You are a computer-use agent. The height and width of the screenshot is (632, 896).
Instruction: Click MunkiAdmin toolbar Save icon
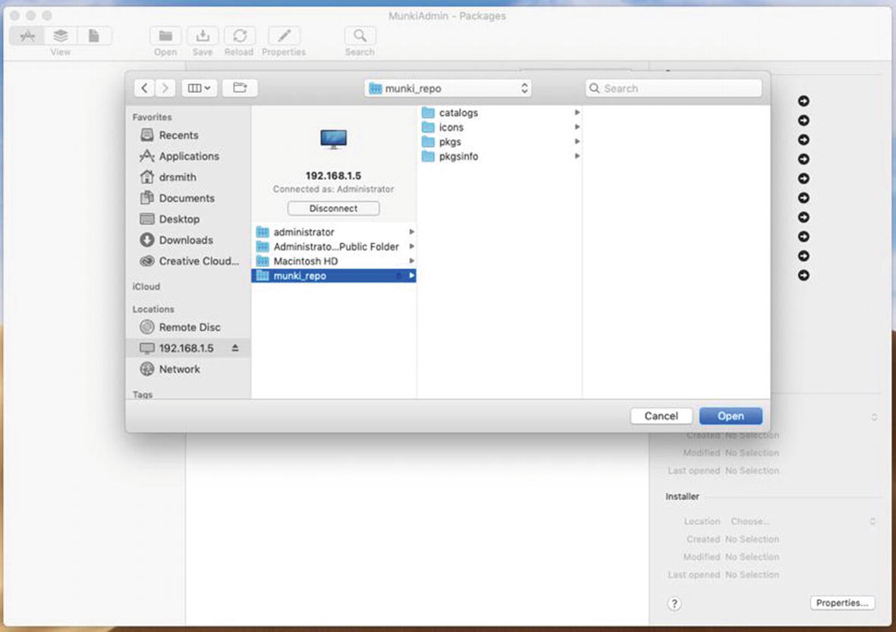tap(203, 36)
